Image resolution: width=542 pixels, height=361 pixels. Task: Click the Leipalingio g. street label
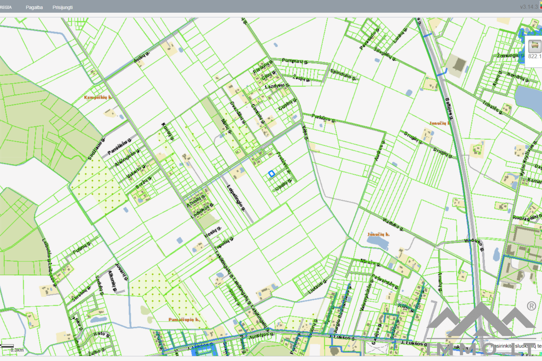point(236,198)
